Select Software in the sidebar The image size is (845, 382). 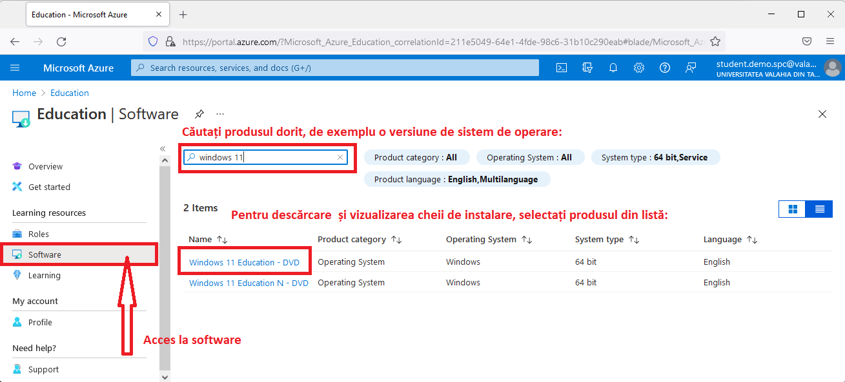[45, 254]
